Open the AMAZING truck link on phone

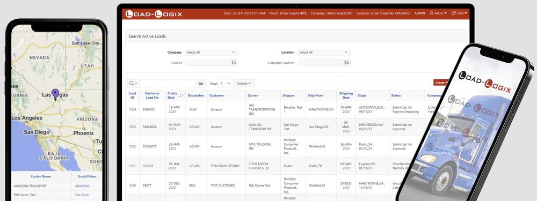[82, 186]
